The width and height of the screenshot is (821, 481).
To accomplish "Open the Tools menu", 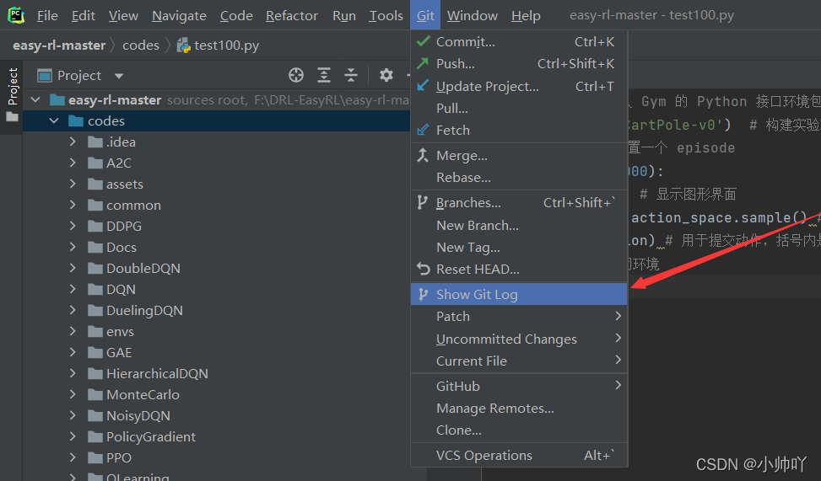I will pyautogui.click(x=386, y=16).
